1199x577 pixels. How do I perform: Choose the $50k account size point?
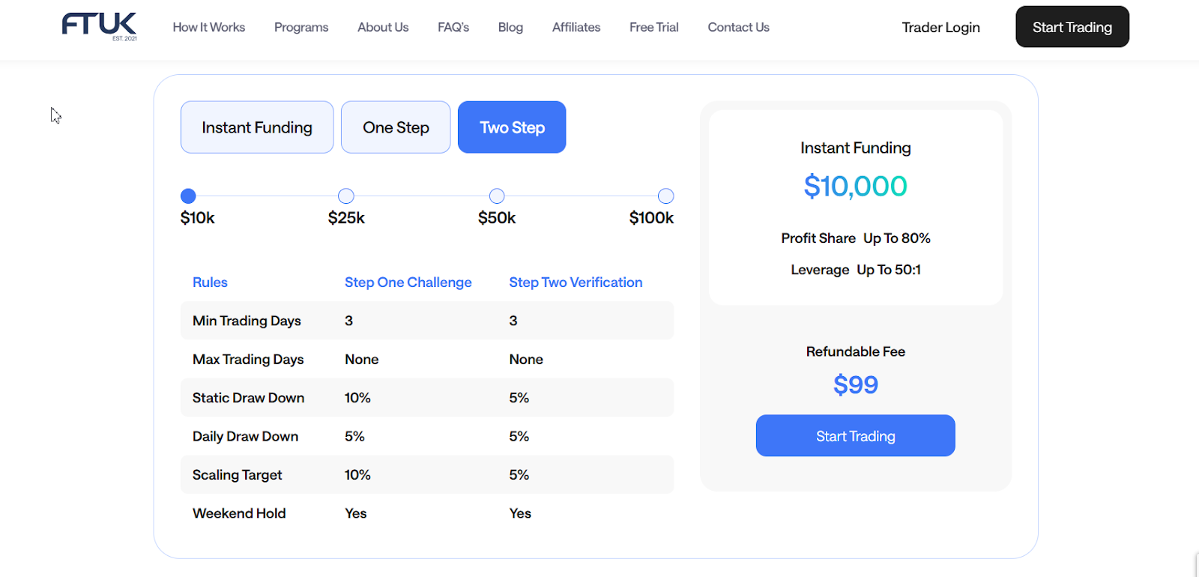tap(497, 196)
